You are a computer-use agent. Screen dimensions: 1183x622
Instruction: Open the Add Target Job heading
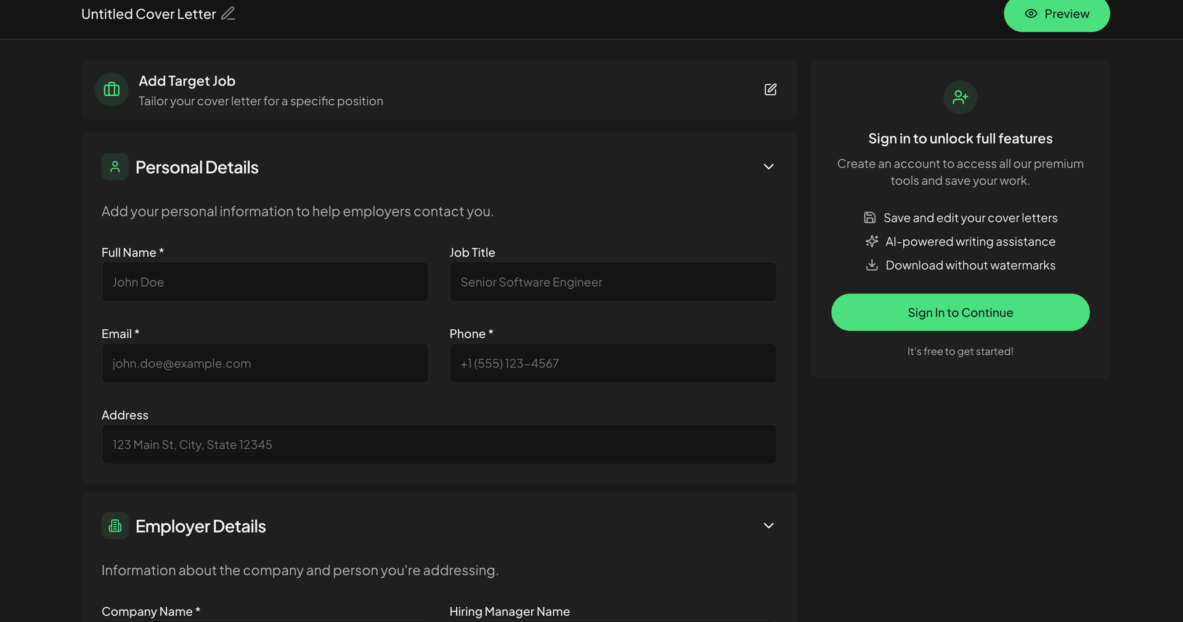(x=187, y=81)
